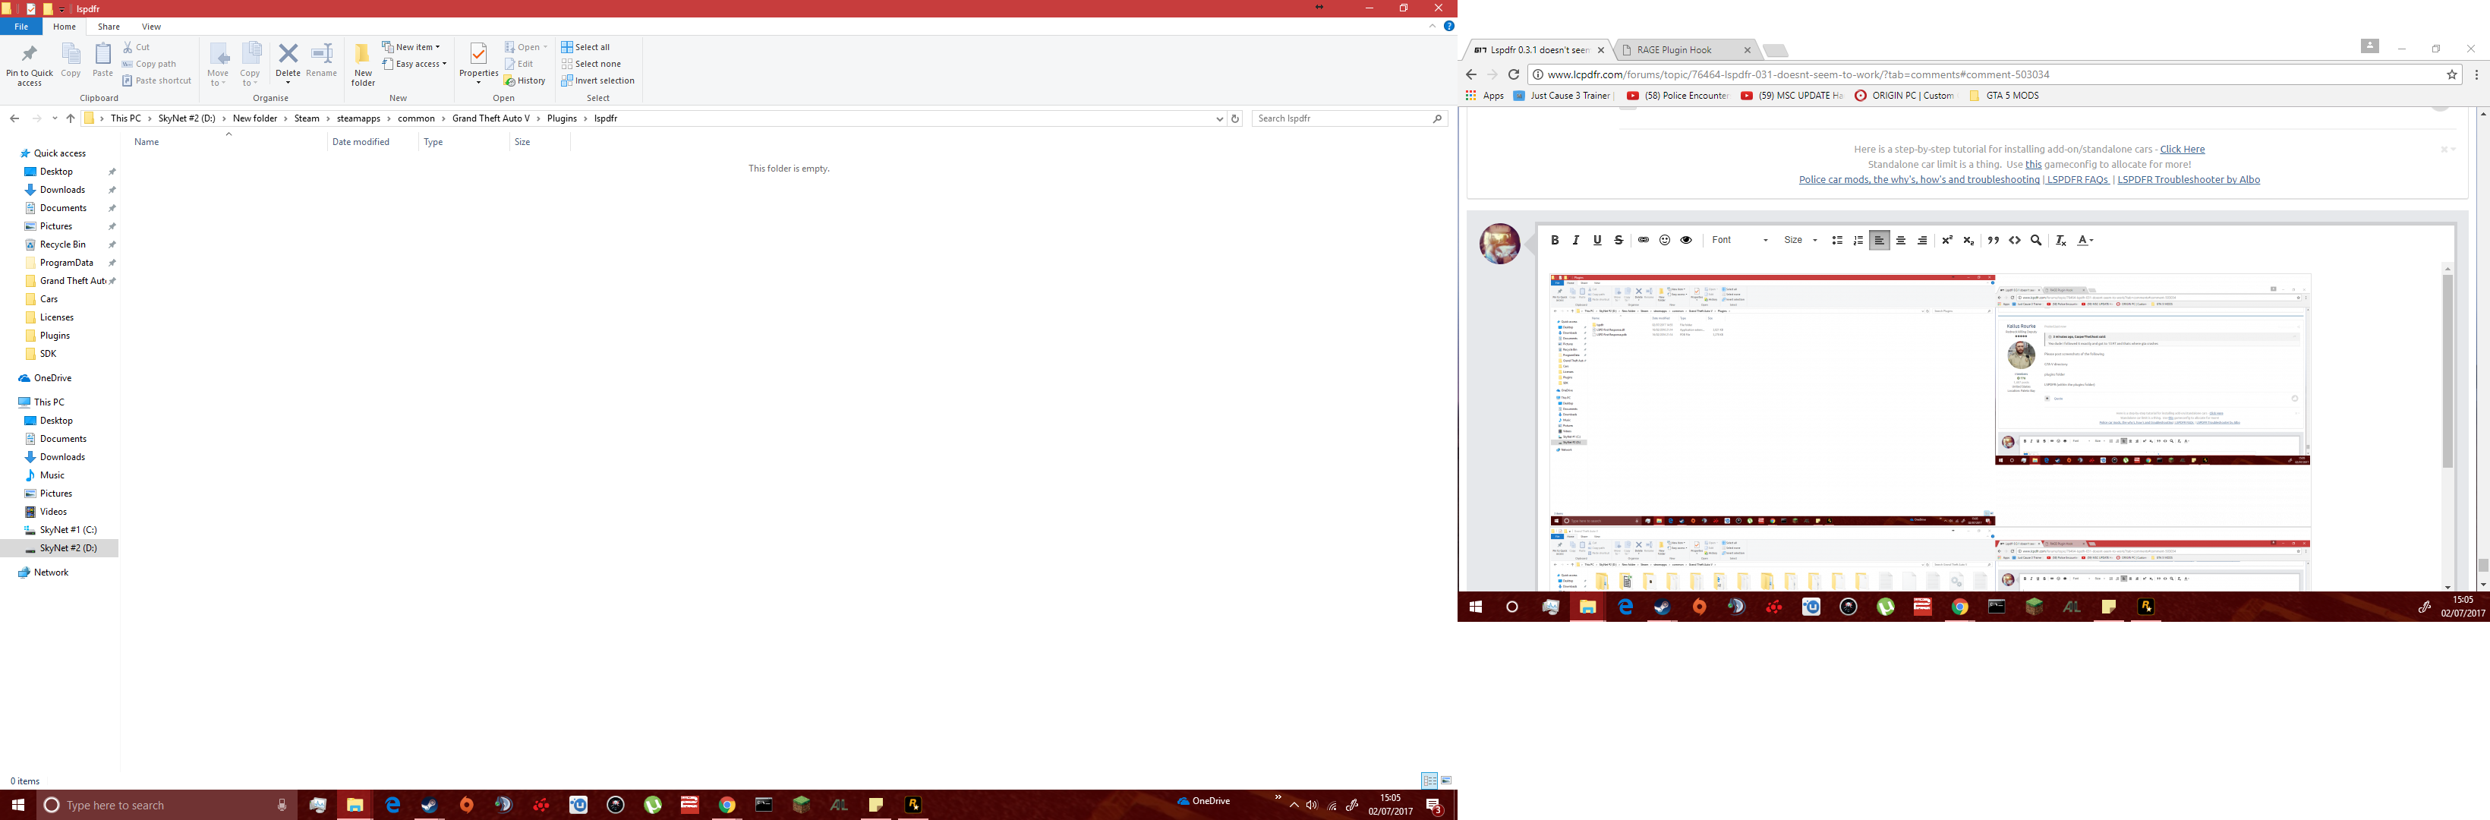Screen dimensions: 2490x820
Task: Switch to the View ribbon tab
Action: click(151, 27)
